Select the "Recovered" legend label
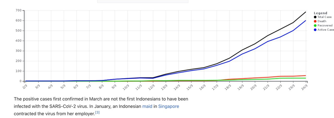 pyautogui.click(x=325, y=25)
